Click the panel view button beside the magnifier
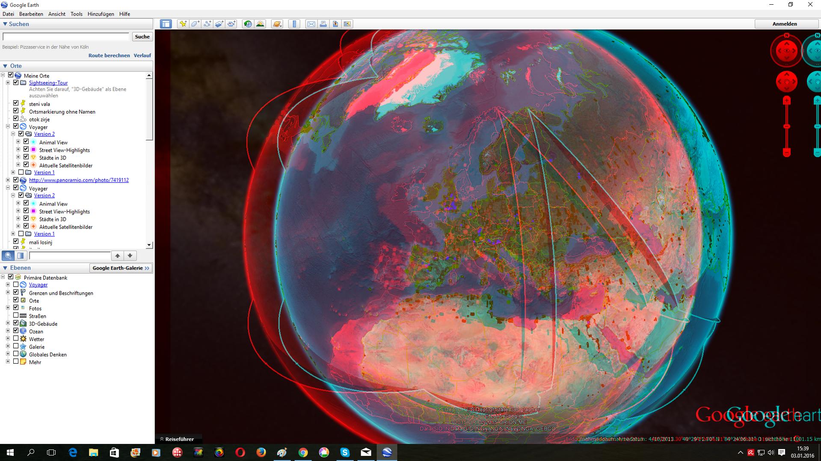 21,255
